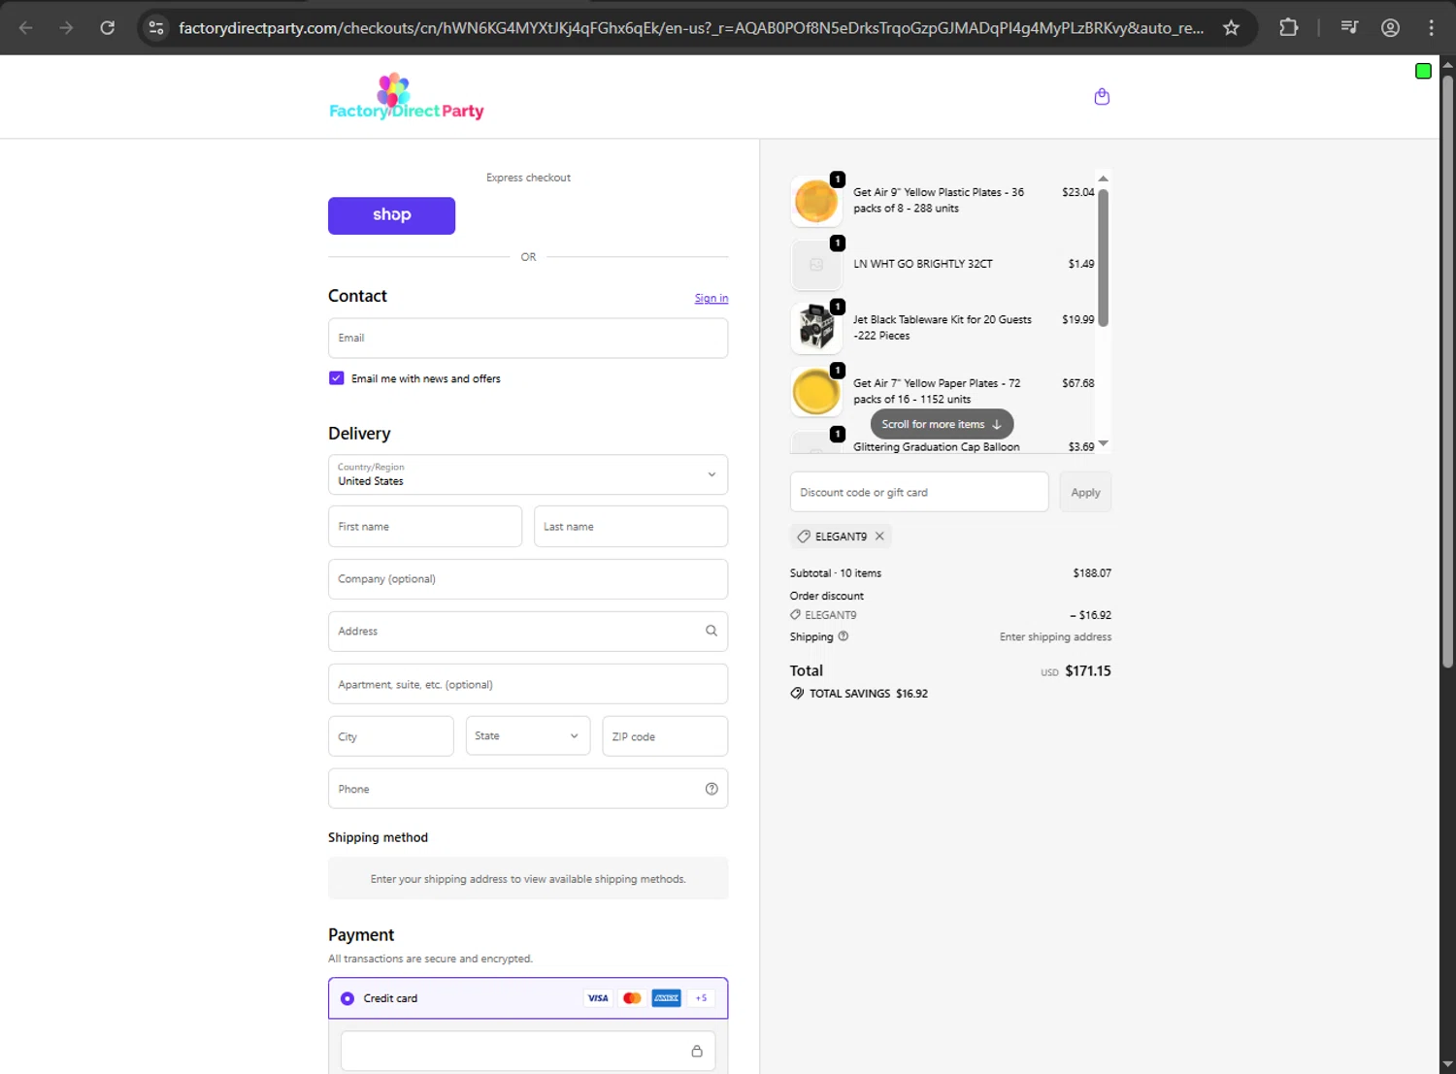
Task: Open the shopping bag cart icon
Action: coord(1102,96)
